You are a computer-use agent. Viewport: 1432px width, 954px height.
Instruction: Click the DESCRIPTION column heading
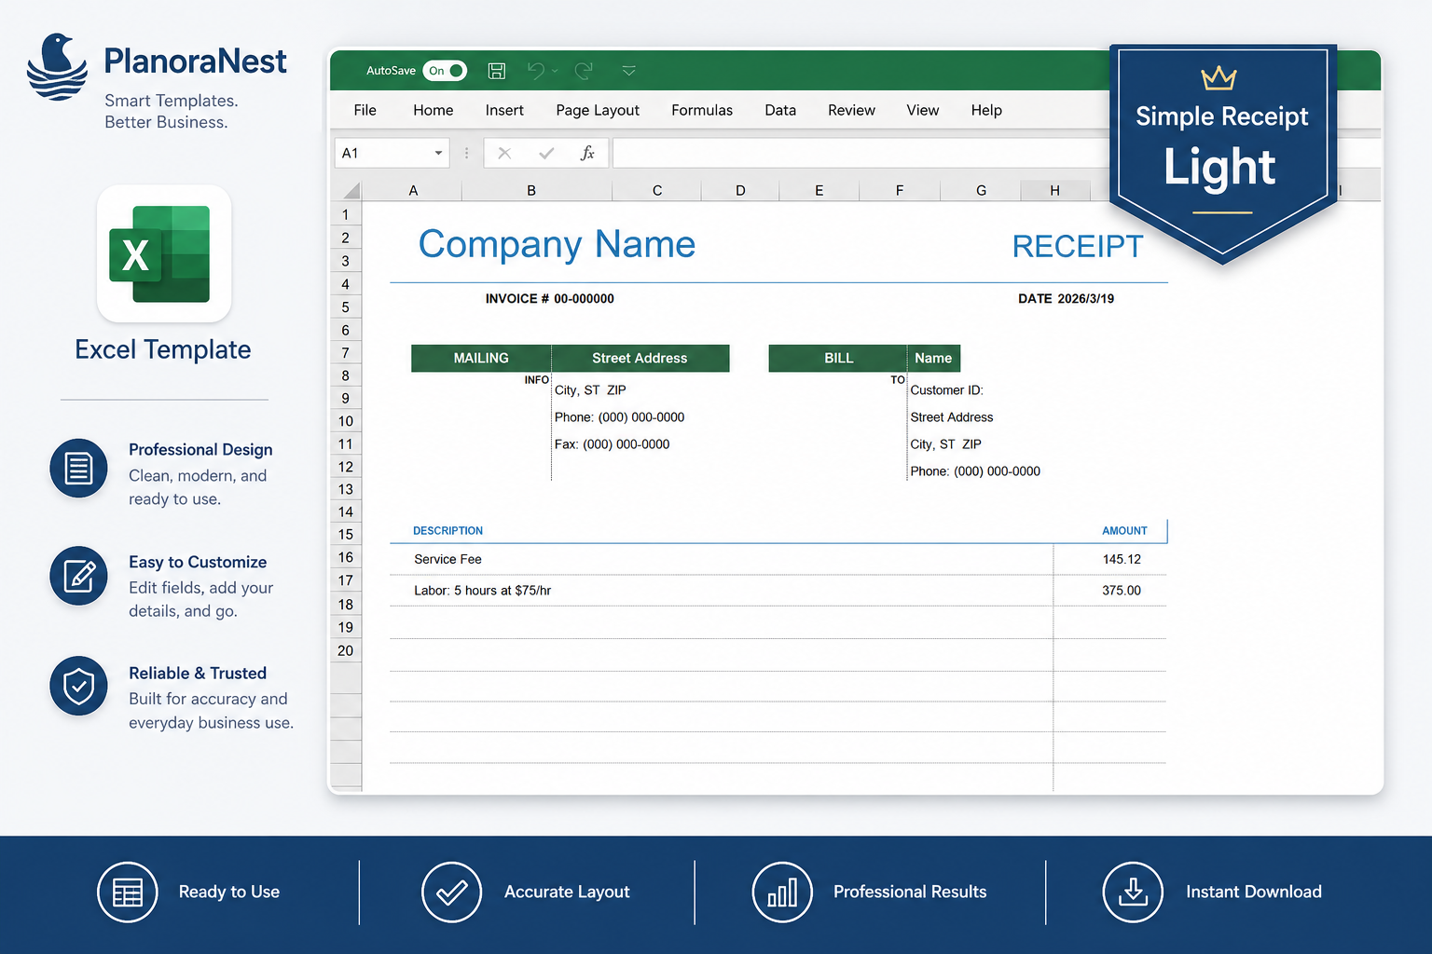coord(447,531)
